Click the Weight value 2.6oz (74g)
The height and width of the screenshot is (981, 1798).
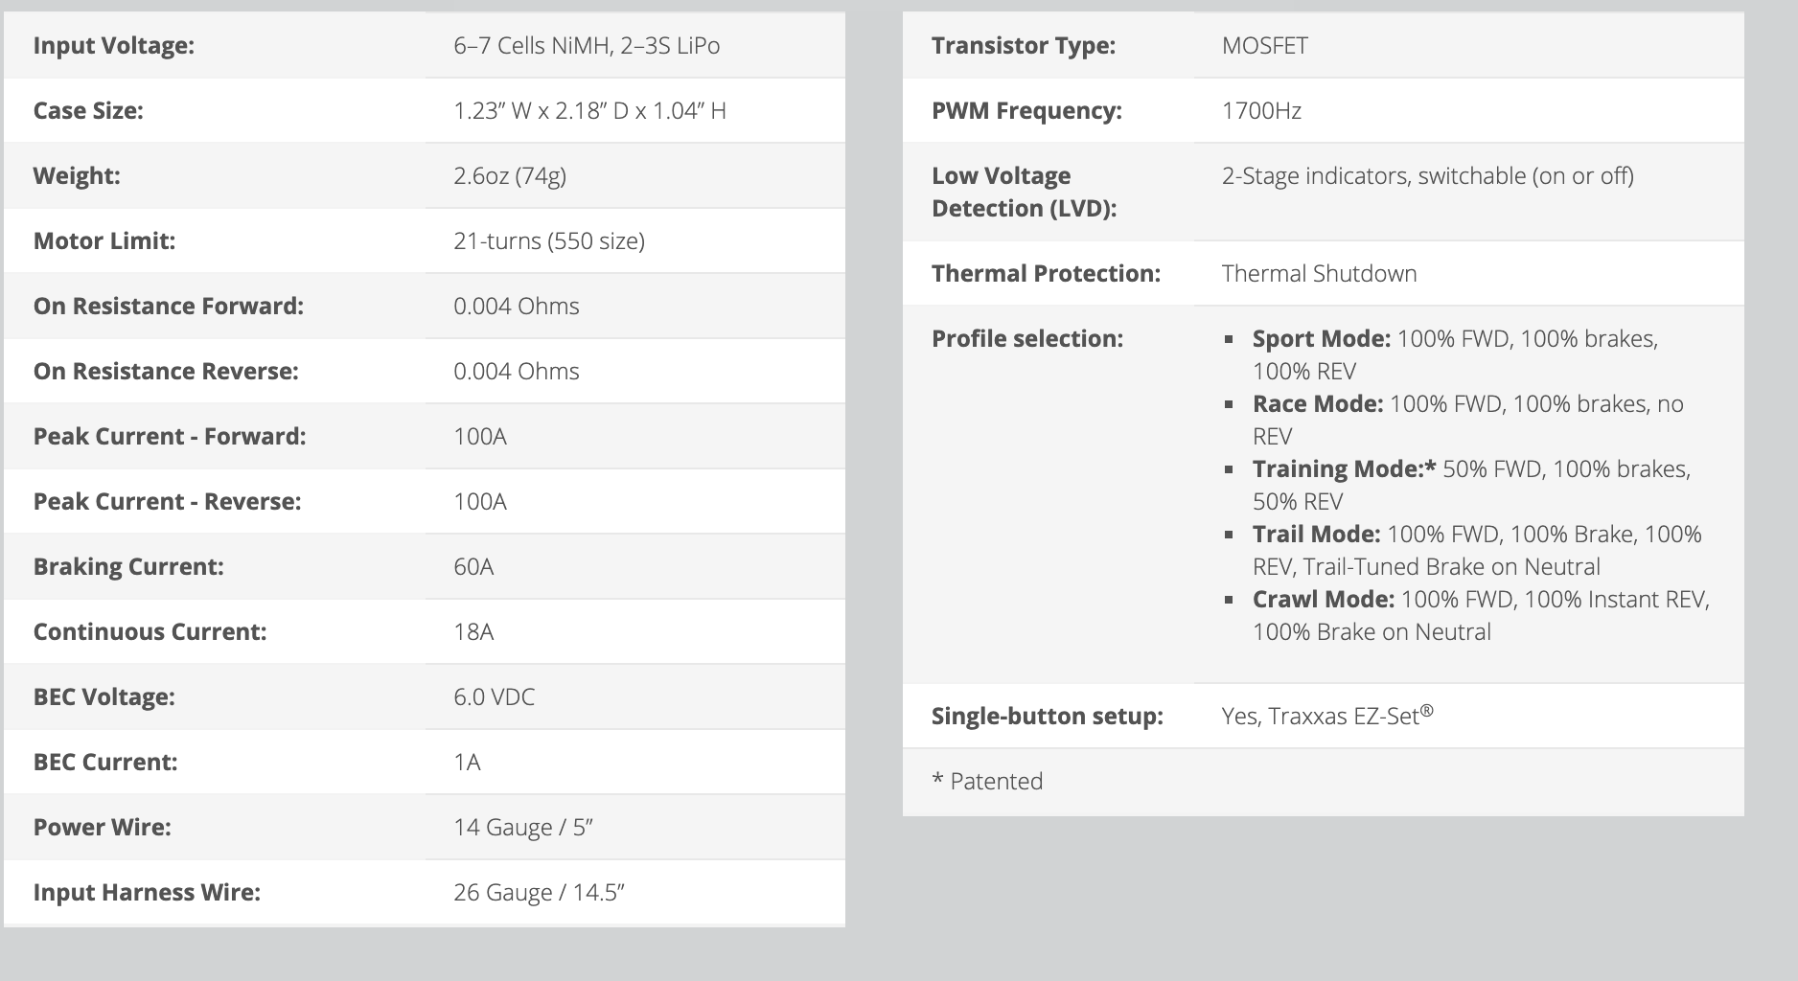pos(509,175)
